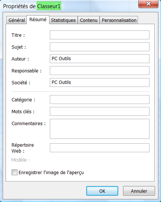Confirm with the OK button
This screenshot has width=161, height=202.
tap(102, 191)
